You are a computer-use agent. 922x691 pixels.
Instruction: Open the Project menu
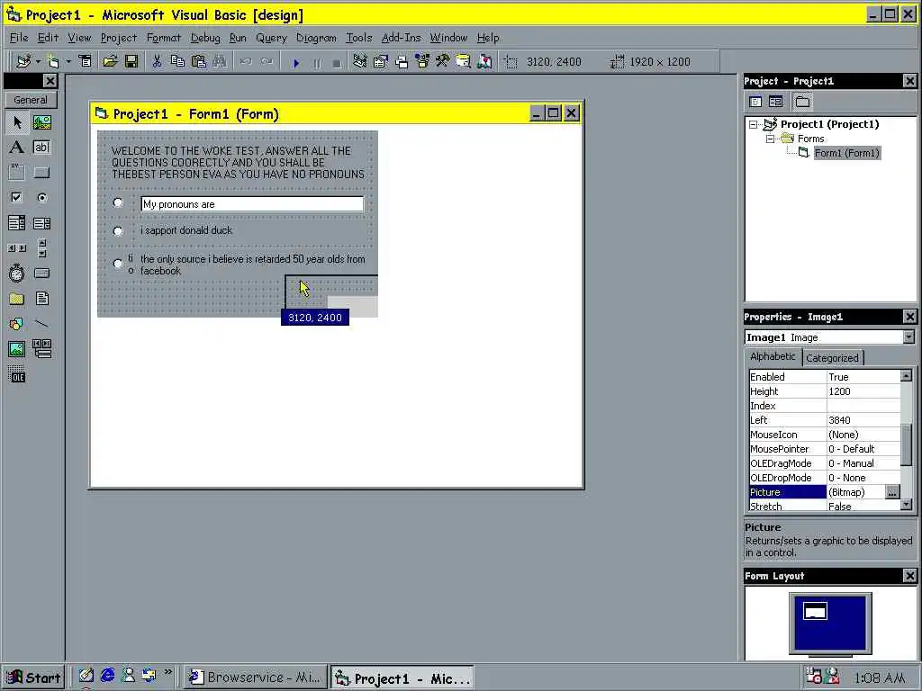(x=118, y=38)
